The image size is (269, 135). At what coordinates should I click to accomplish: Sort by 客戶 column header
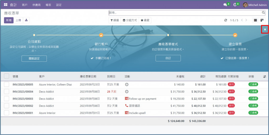tap(42, 77)
